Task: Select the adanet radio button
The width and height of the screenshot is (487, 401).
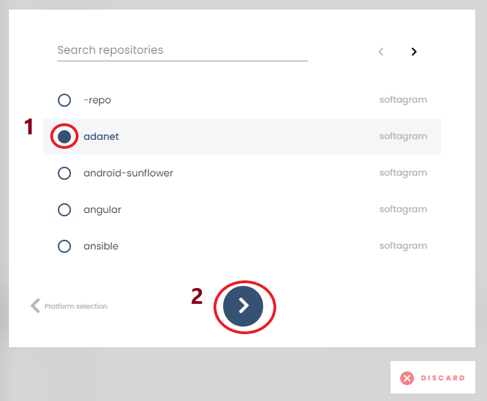Action: 64,136
